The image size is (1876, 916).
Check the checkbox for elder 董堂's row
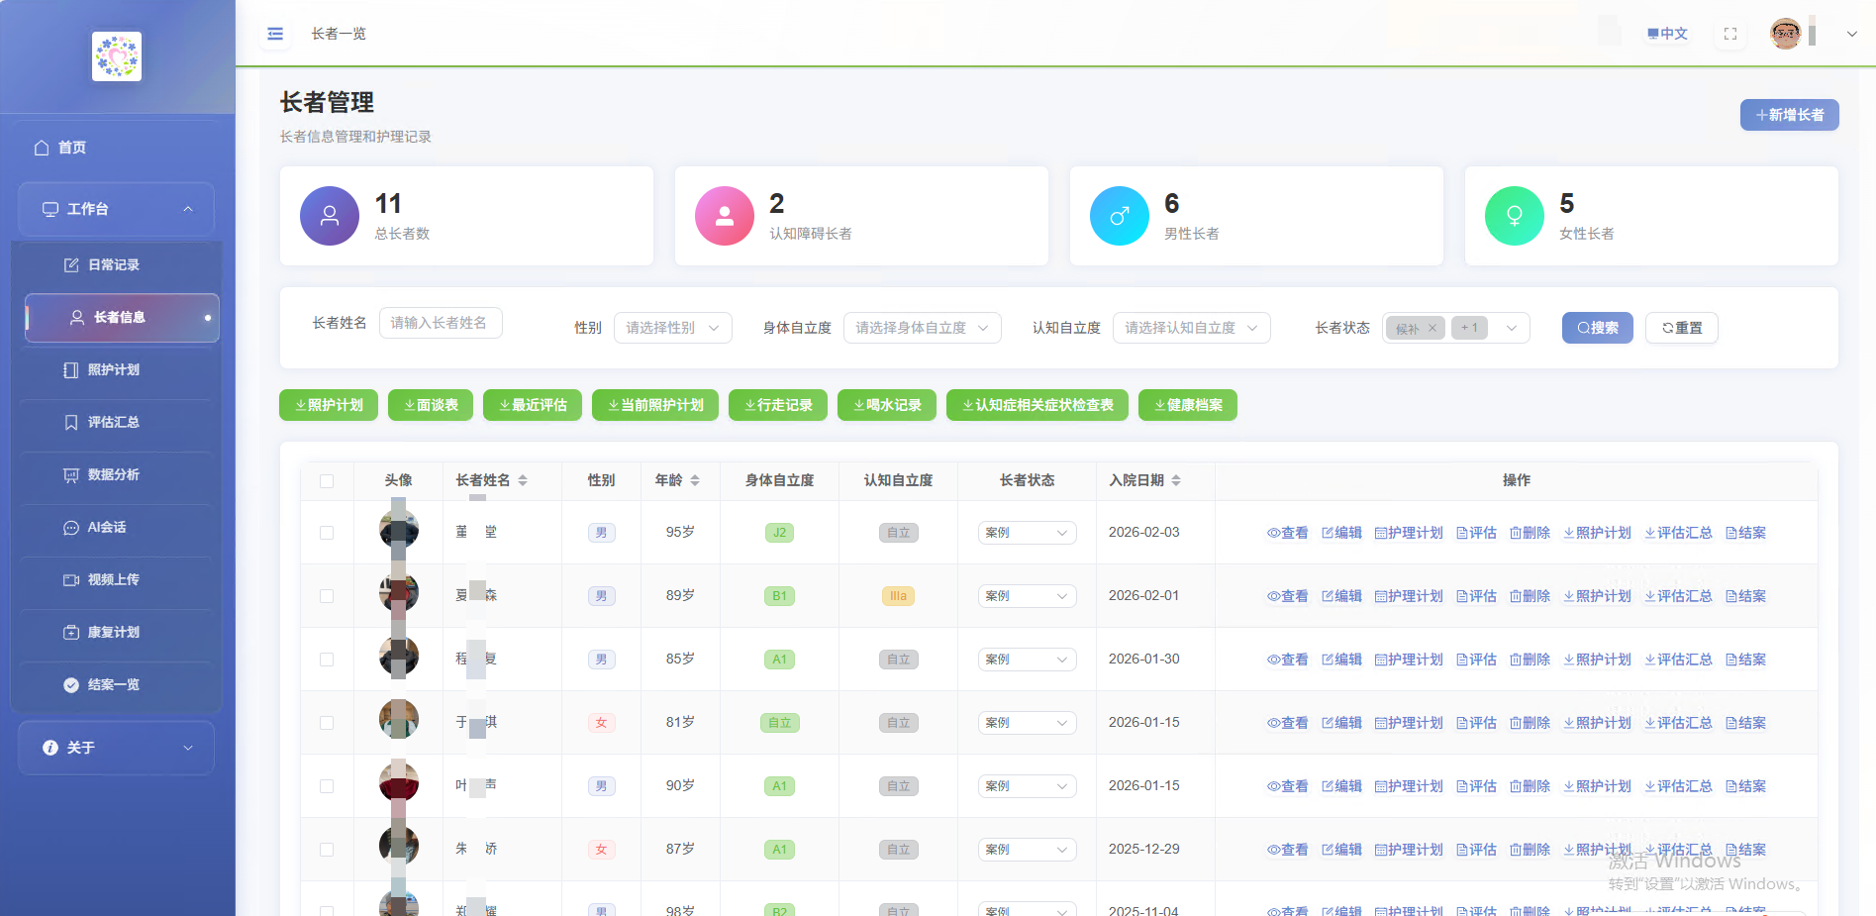[328, 532]
